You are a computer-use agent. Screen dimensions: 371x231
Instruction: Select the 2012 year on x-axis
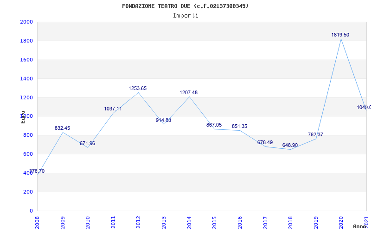[x=138, y=223]
